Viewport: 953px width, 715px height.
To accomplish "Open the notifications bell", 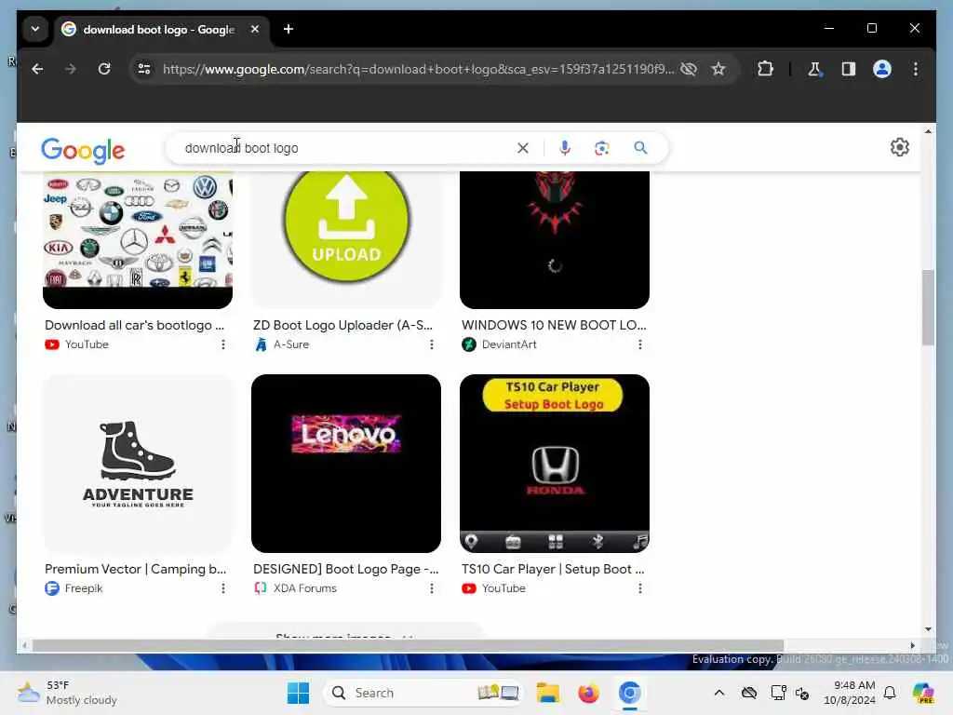I will click(x=890, y=693).
